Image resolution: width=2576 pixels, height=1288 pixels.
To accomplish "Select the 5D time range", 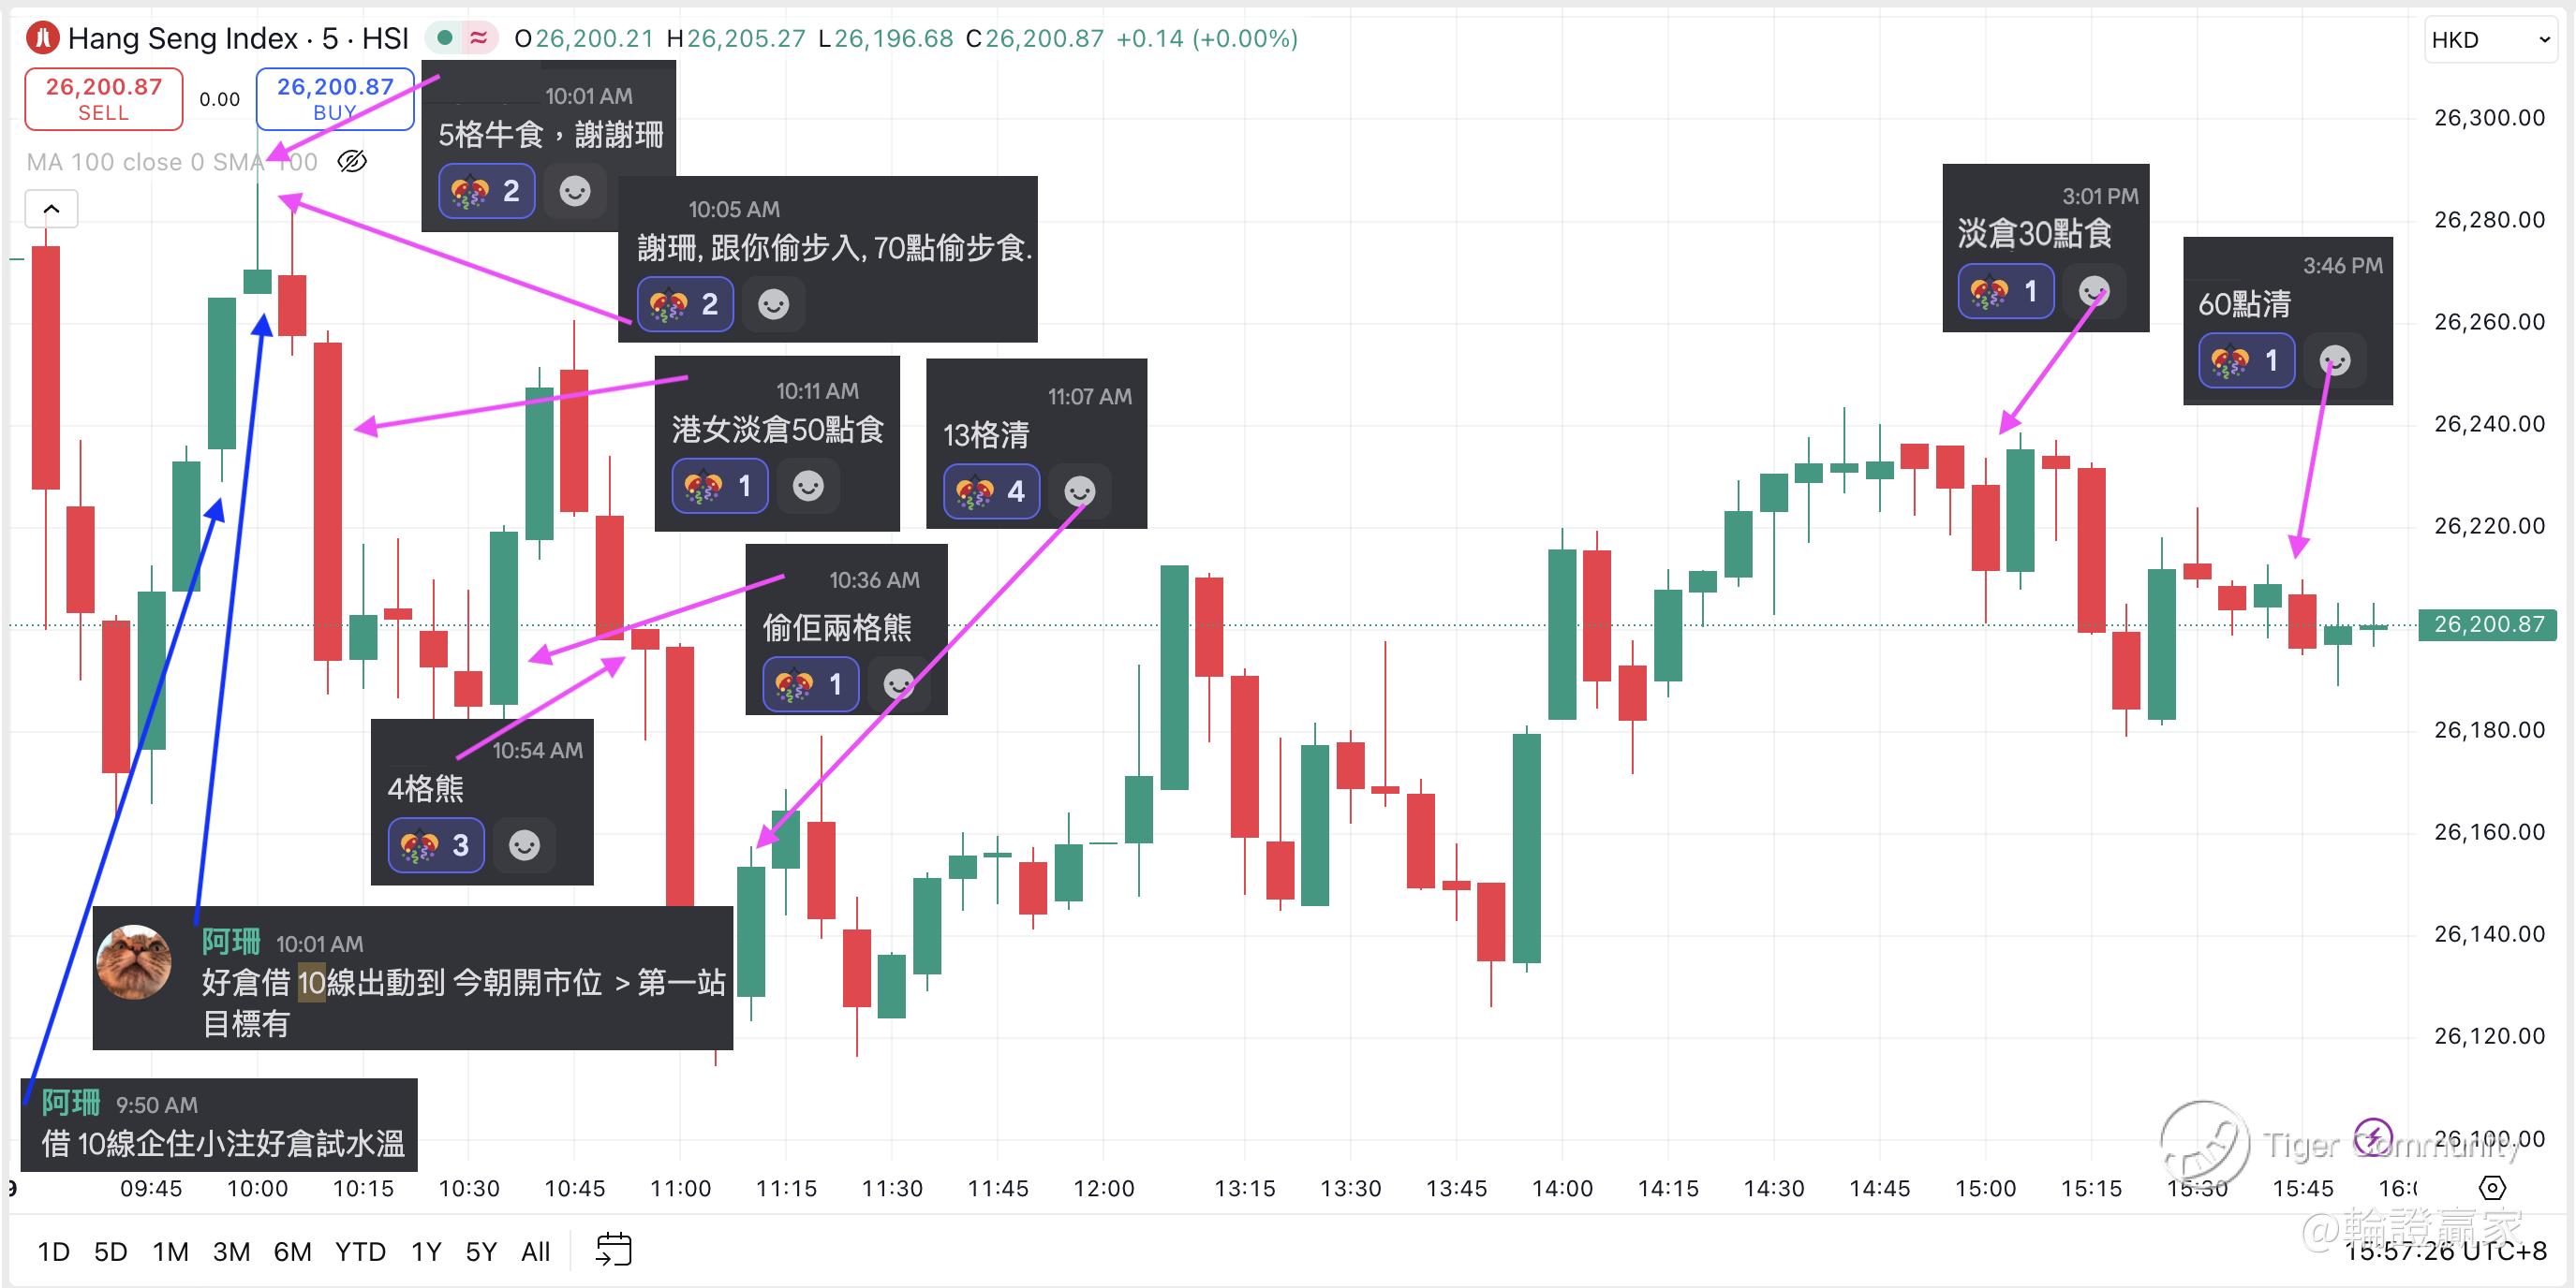I will coord(110,1251).
